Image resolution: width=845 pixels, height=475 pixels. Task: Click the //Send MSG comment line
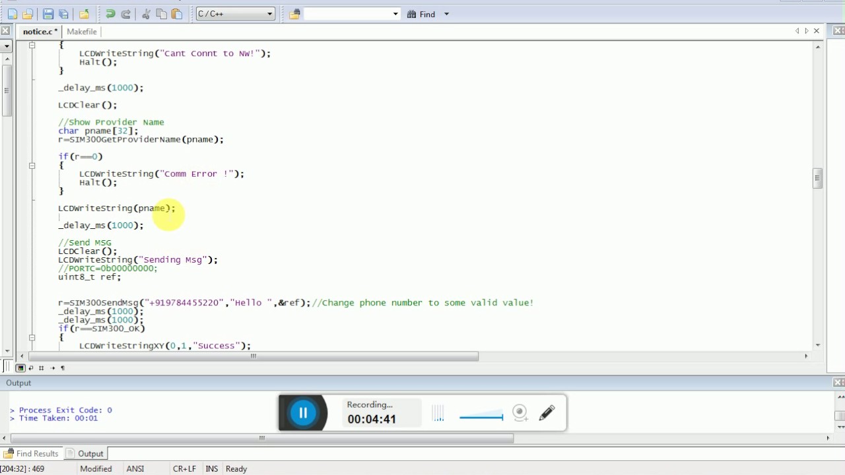click(84, 243)
